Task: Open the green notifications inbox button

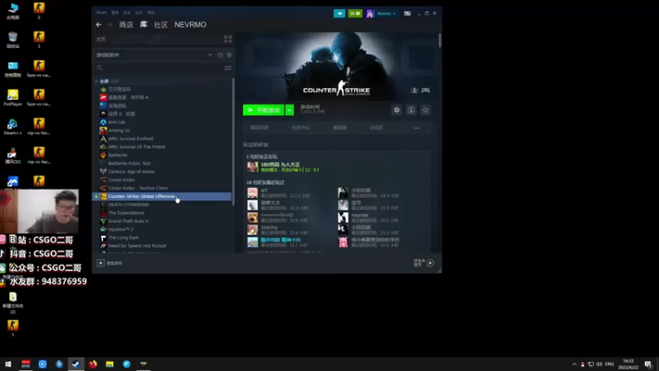Action: coord(355,13)
